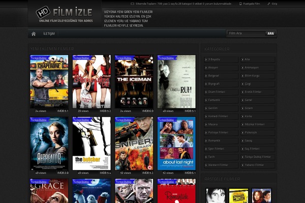Select the Genel category
Image resolution: width=305 pixels, height=203 pixels.
[258, 100]
